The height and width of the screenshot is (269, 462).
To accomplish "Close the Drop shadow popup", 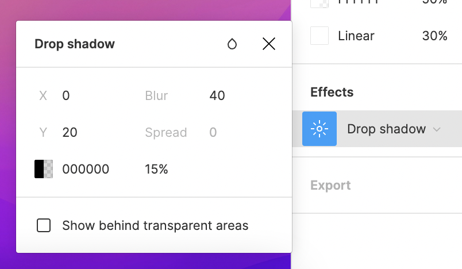I will click(269, 44).
